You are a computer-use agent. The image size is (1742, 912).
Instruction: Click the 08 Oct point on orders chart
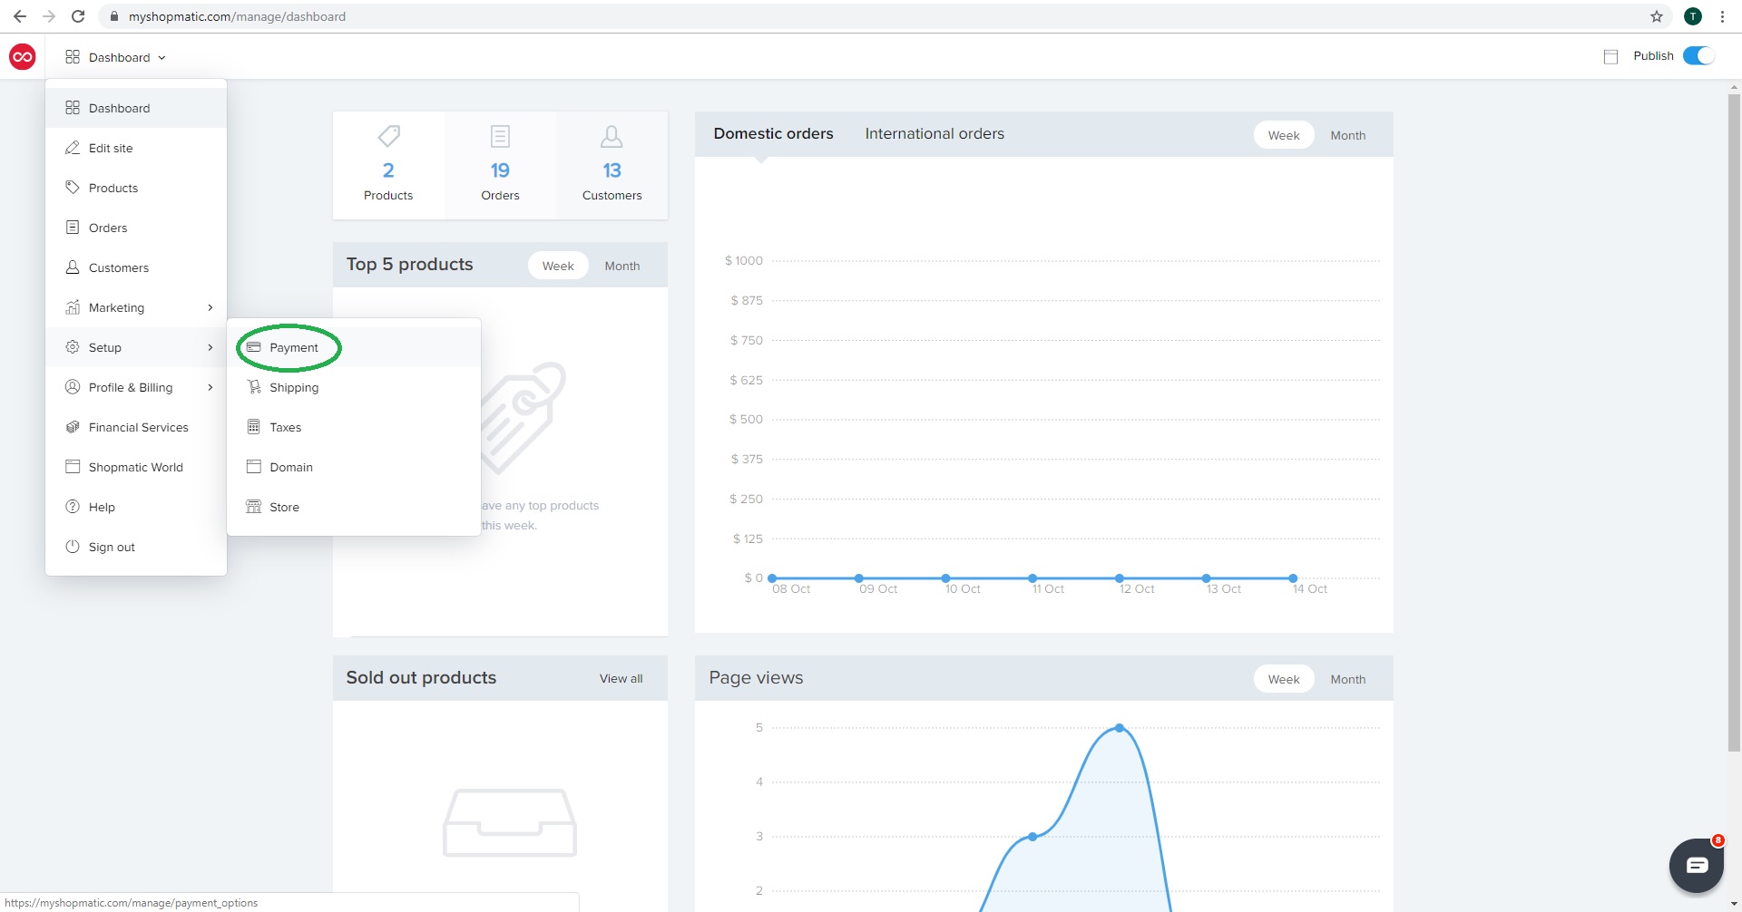(x=772, y=577)
